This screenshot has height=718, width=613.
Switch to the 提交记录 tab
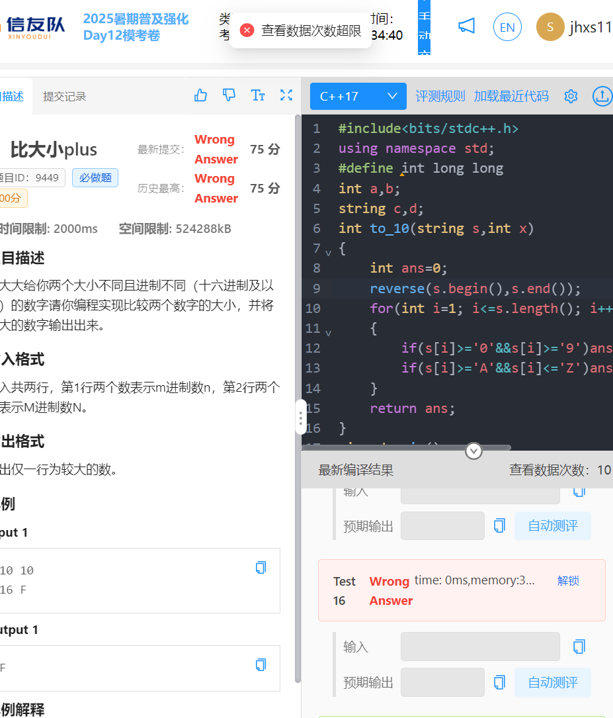coord(65,97)
